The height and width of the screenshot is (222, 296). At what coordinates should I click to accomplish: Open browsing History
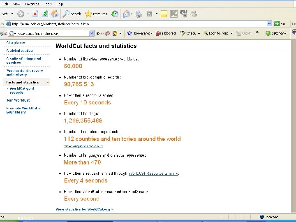coord(115,14)
